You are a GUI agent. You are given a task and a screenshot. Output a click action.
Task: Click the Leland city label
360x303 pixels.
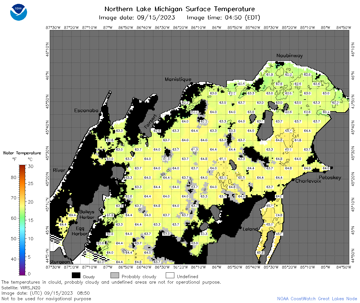pos(250,229)
